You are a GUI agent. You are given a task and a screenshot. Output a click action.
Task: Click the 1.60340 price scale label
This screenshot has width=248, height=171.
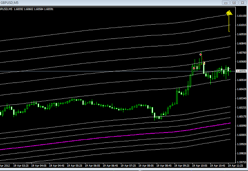(x=242, y=98)
